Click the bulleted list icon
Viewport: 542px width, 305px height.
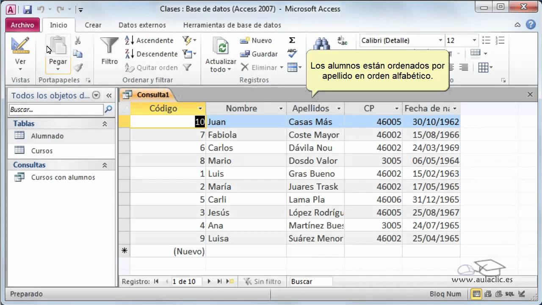coord(486,41)
